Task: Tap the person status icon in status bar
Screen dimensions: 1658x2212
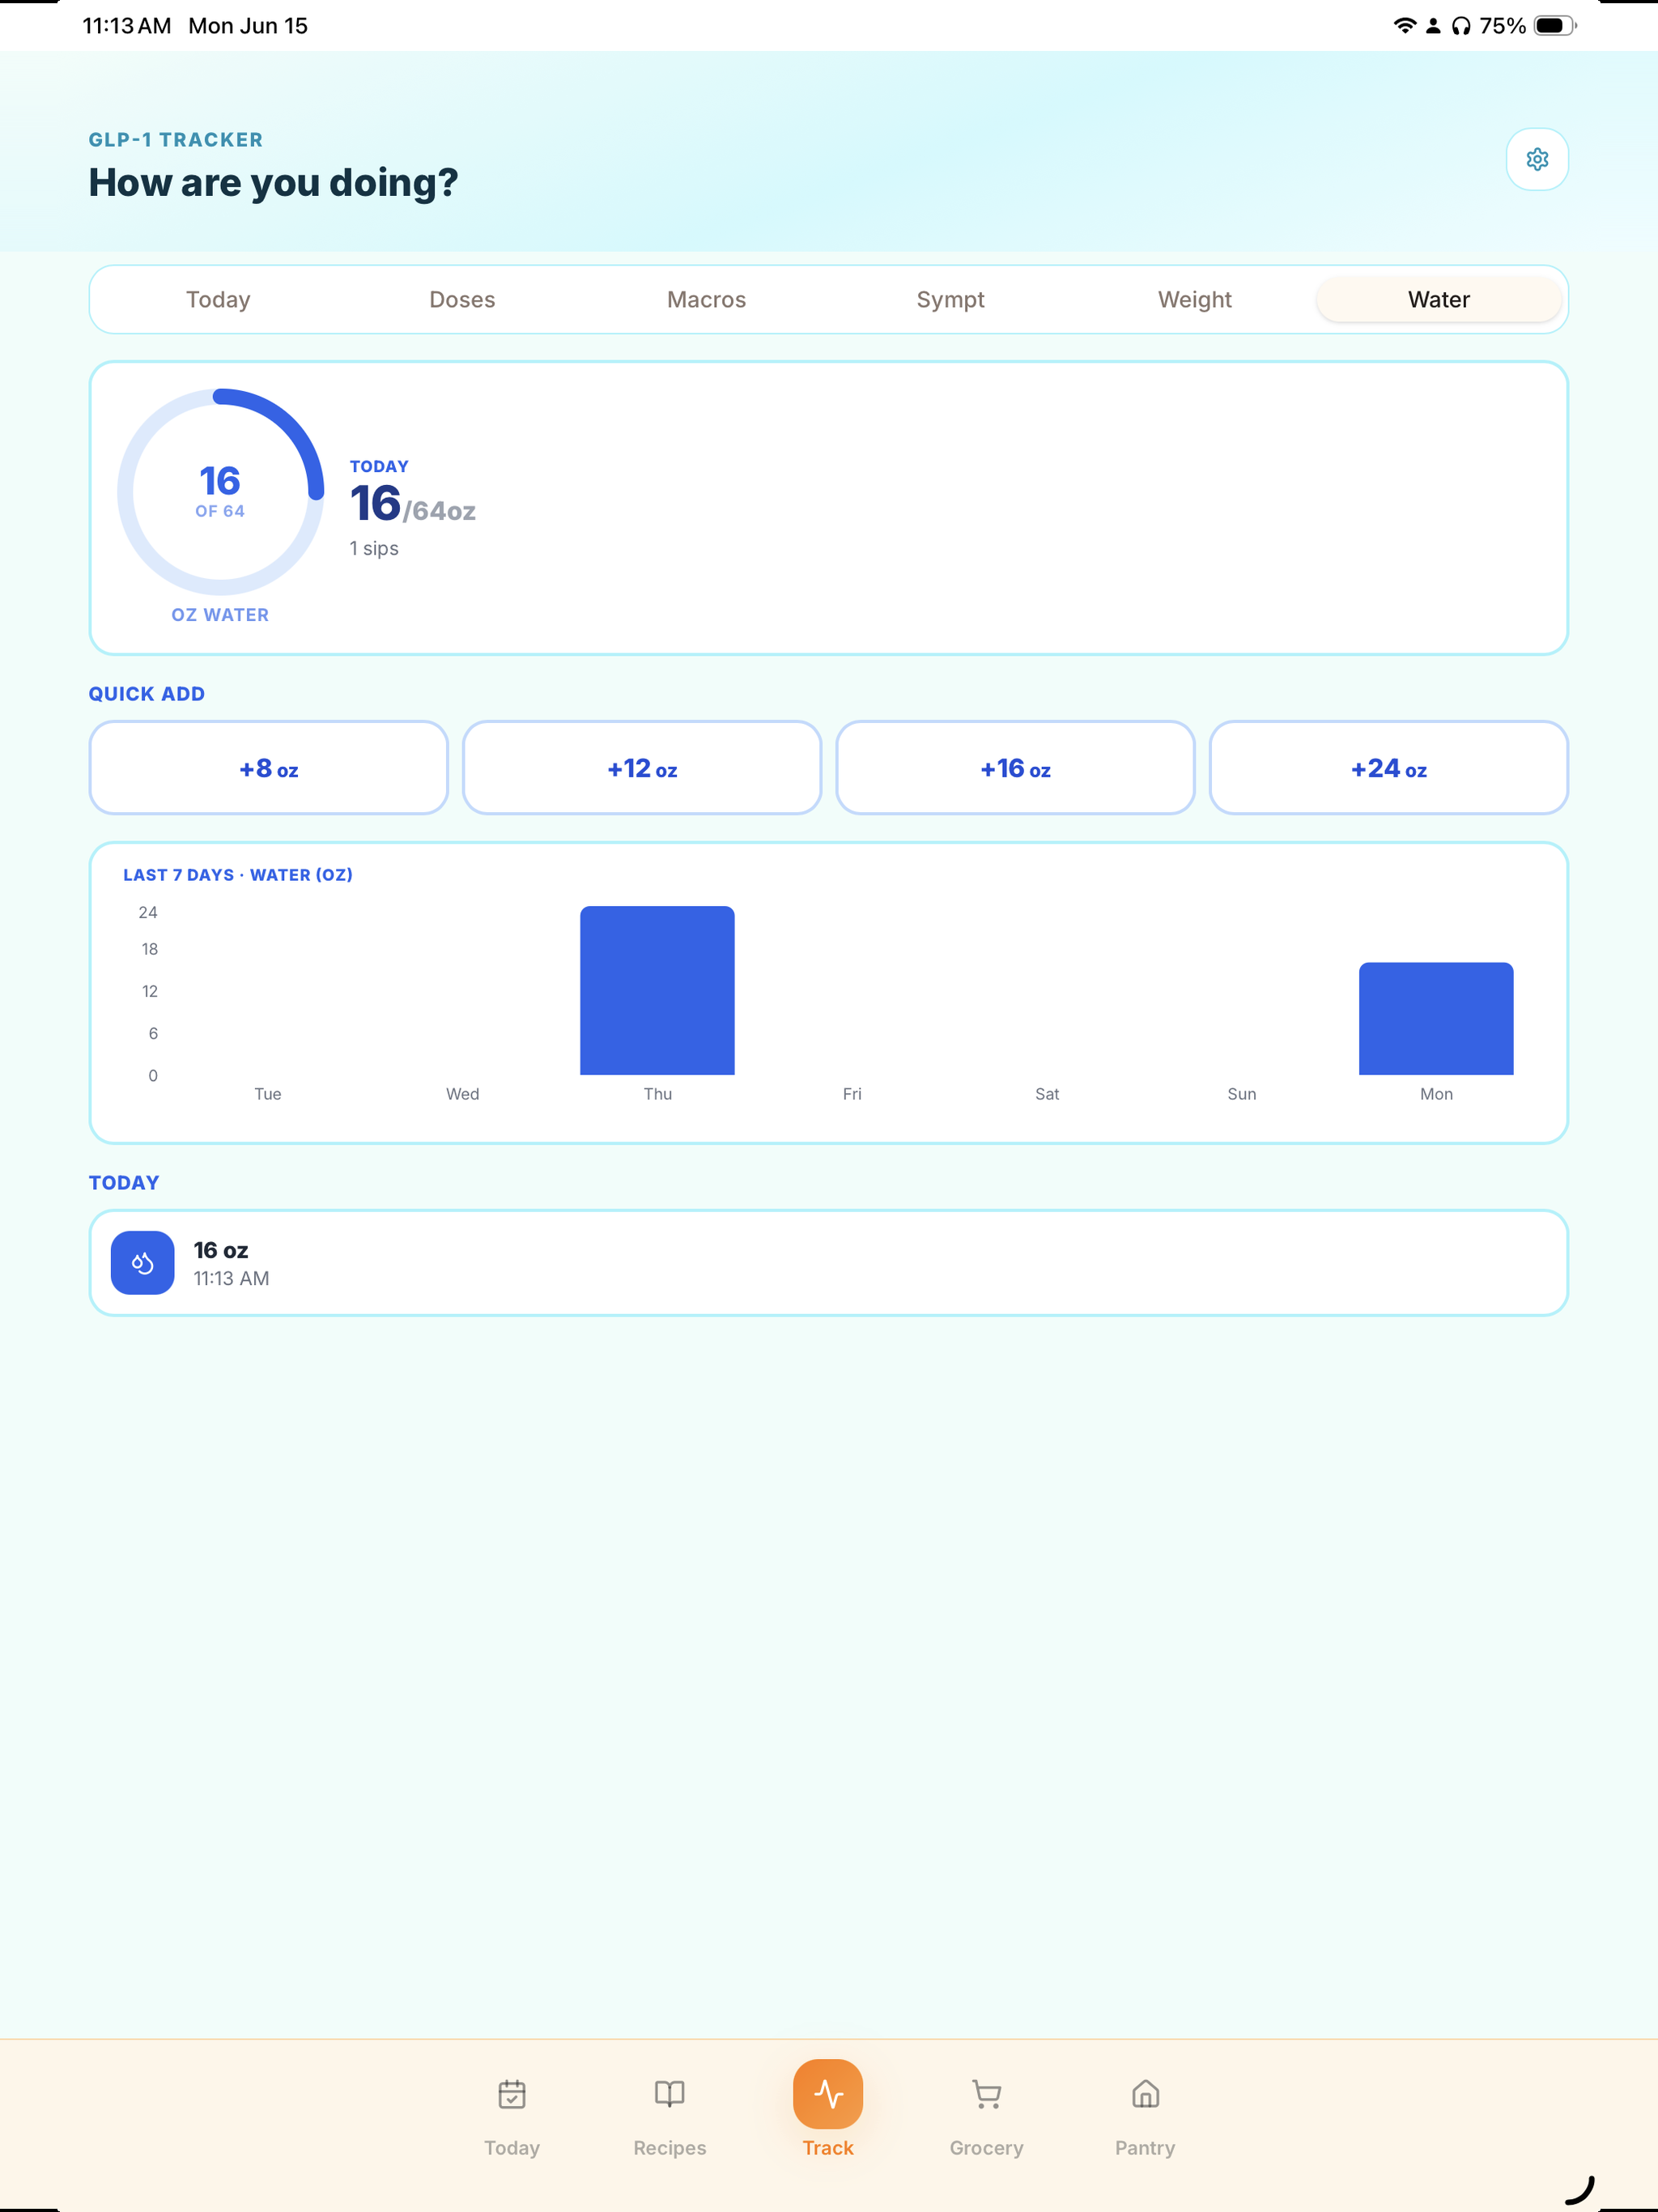Action: tap(1433, 26)
